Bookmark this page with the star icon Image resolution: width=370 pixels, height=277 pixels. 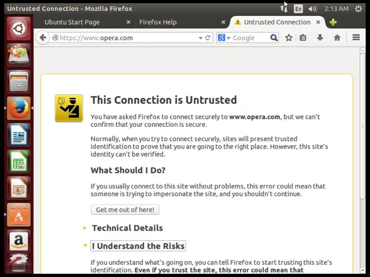[289, 38]
